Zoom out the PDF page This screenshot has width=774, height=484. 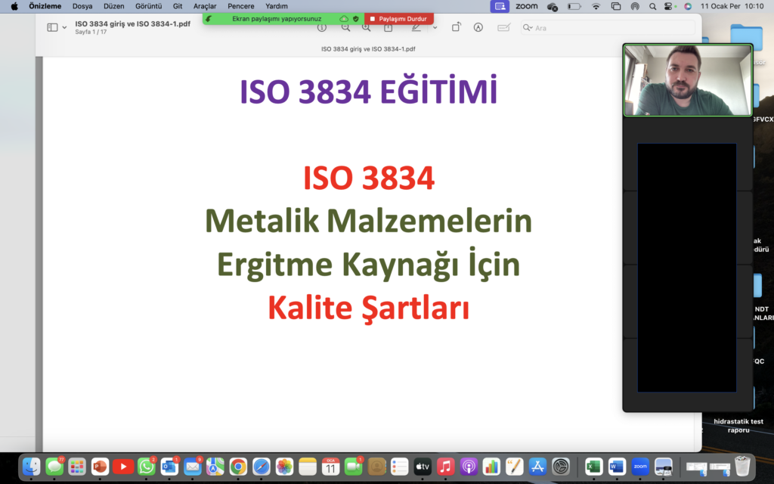click(345, 27)
